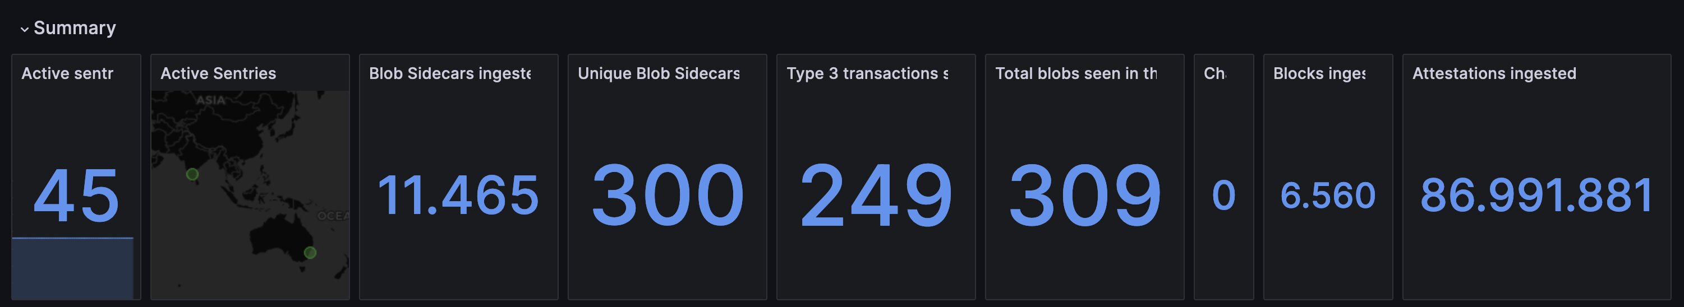This screenshot has height=307, width=1684.
Task: Click the attestations value 86.991.881
Action: click(x=1536, y=196)
